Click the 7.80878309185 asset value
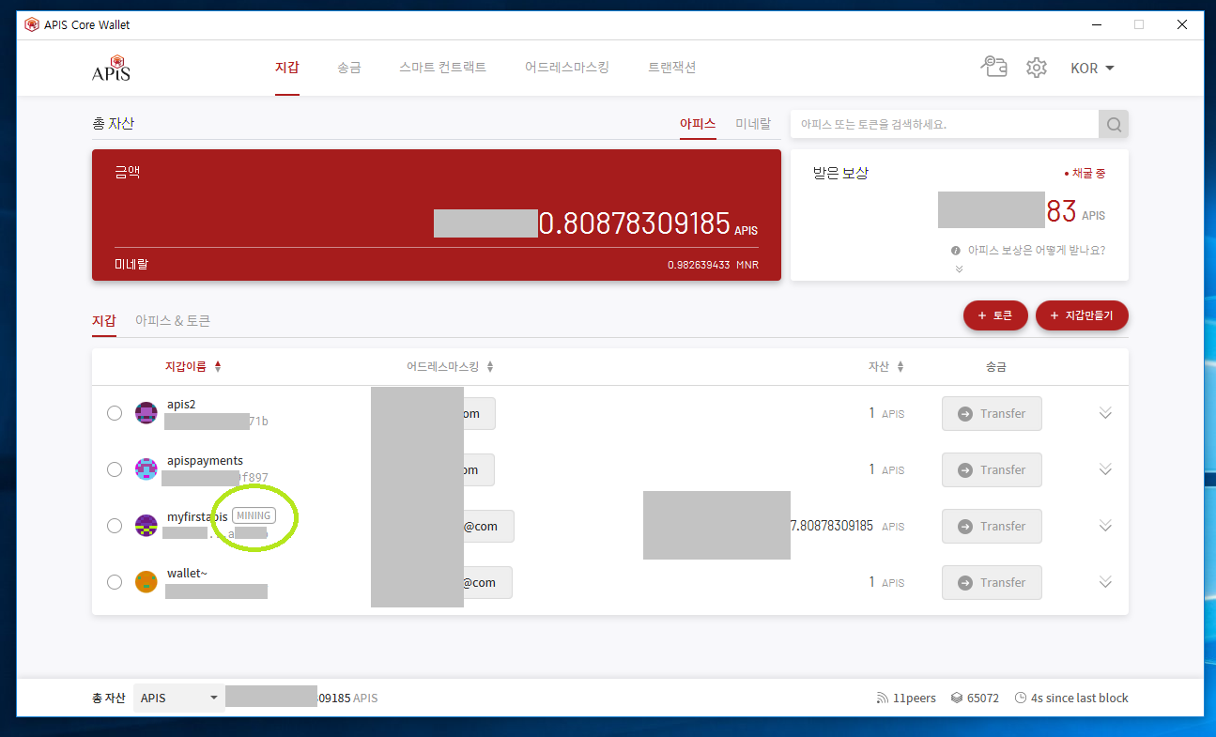 click(x=832, y=526)
